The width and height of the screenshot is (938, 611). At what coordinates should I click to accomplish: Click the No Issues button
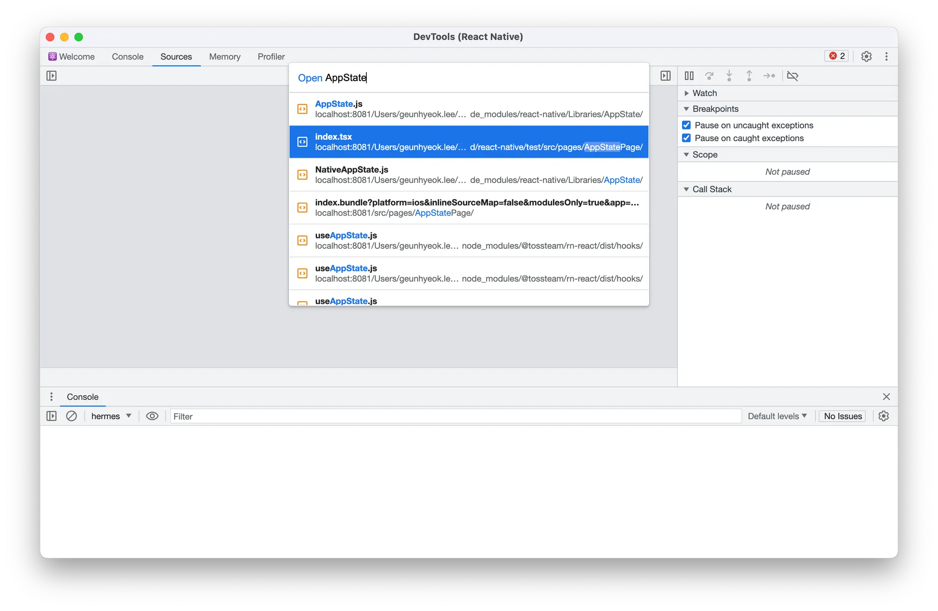pos(842,416)
